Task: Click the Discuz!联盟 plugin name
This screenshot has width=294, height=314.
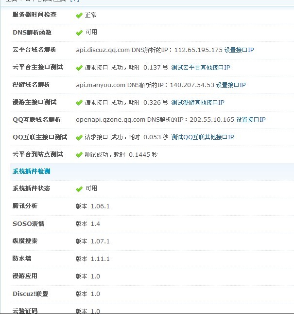Action: tap(31, 294)
